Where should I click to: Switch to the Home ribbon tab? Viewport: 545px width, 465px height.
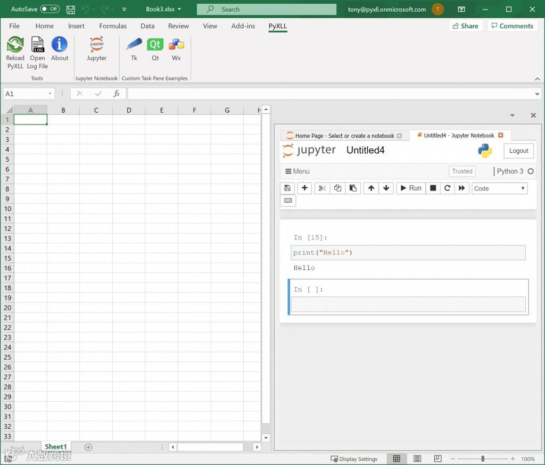click(x=45, y=26)
